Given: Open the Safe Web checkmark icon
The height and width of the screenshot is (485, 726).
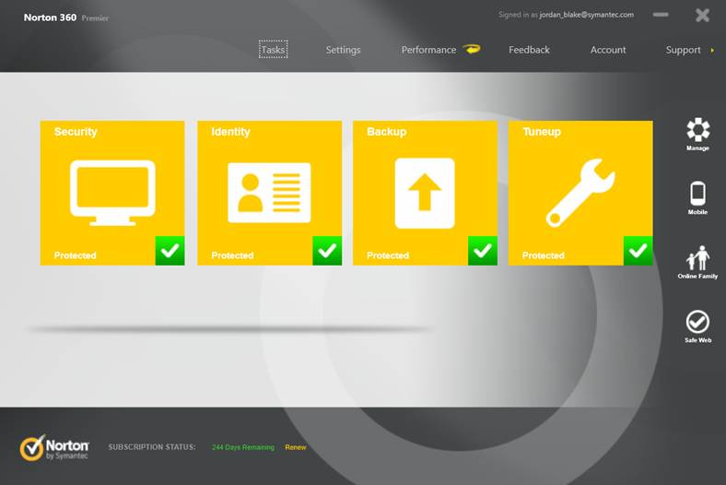Looking at the screenshot, I should (697, 322).
